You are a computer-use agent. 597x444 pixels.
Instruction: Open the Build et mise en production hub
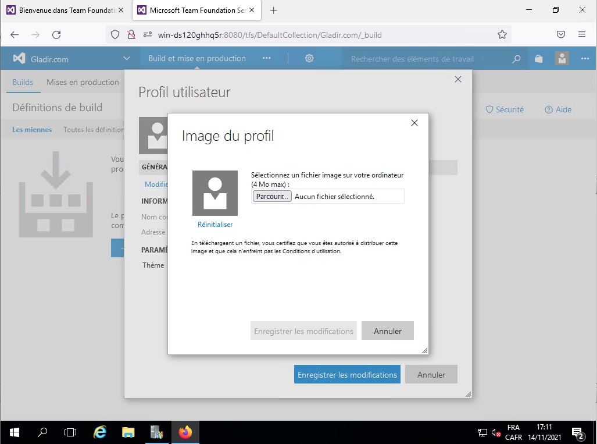click(x=197, y=58)
